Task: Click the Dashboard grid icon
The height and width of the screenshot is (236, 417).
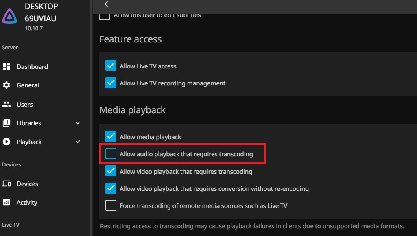Action: [7, 66]
